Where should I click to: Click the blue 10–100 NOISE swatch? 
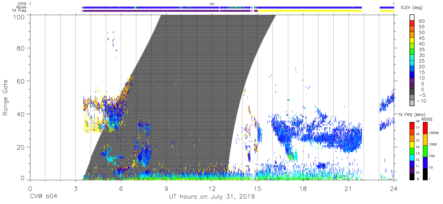click(x=425, y=162)
